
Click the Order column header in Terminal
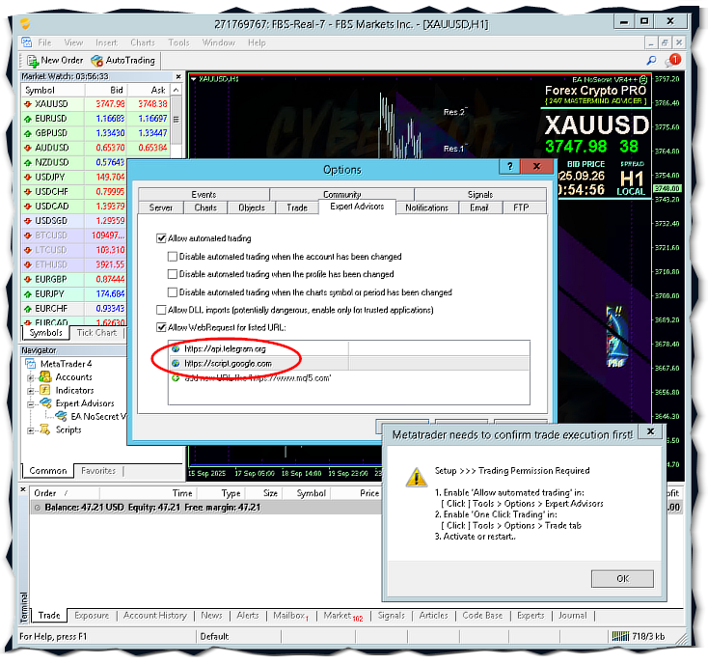65,493
